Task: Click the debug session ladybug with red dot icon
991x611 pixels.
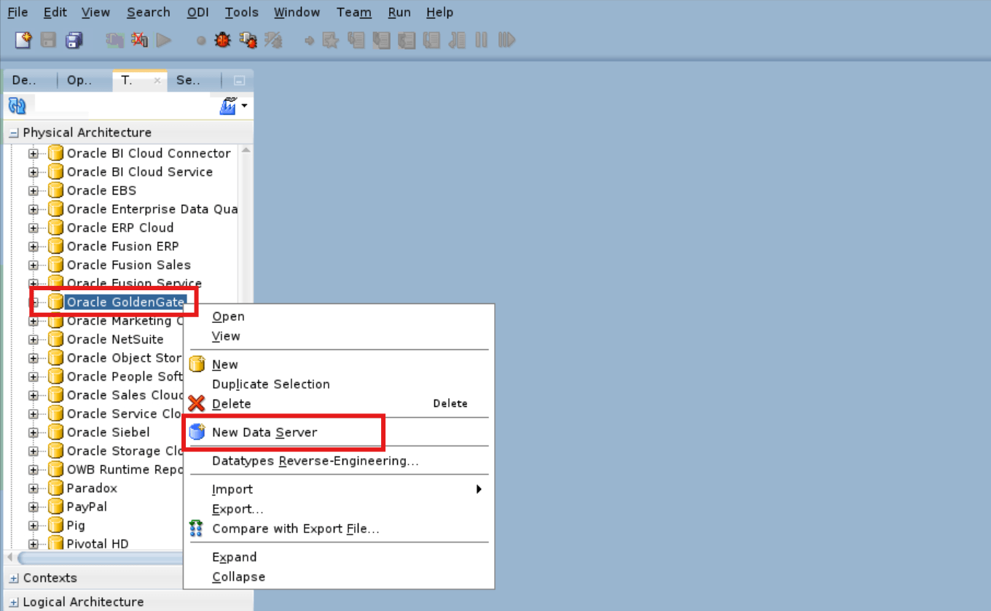Action: tap(247, 39)
